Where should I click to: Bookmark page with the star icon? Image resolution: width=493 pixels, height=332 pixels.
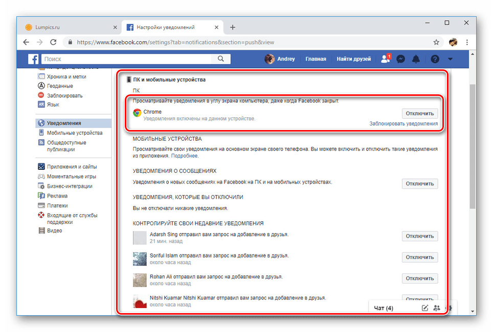(x=436, y=42)
